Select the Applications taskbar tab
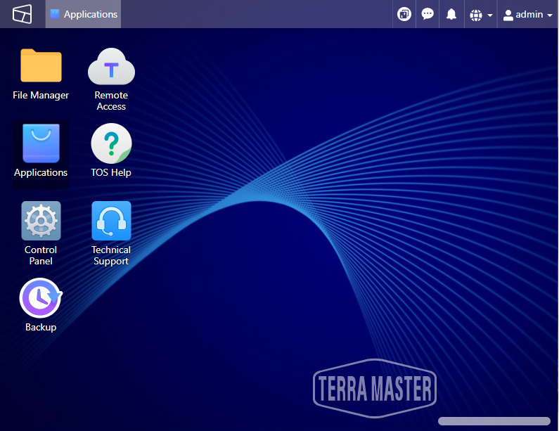 pyautogui.click(x=84, y=14)
